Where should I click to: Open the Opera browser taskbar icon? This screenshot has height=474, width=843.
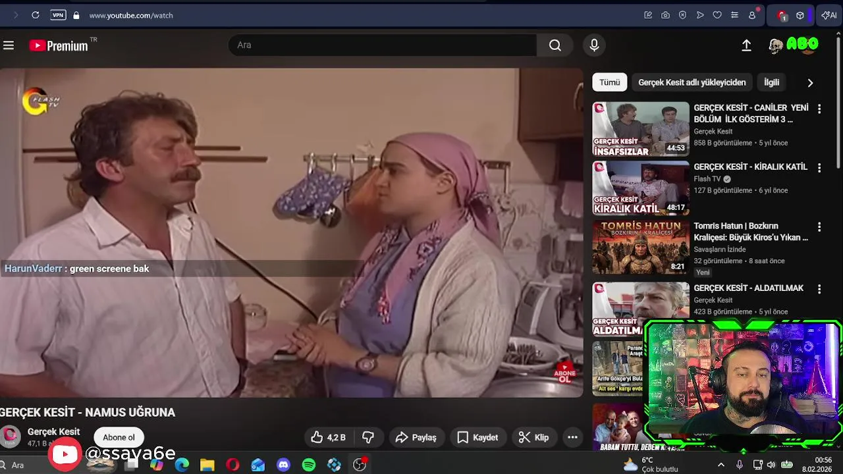[232, 465]
